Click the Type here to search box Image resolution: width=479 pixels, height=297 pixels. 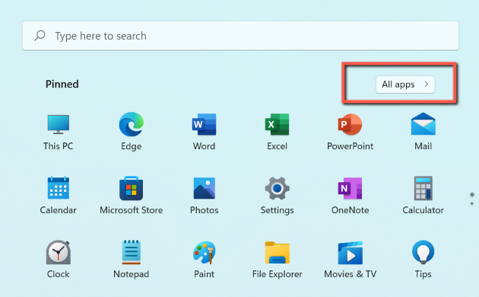point(240,36)
